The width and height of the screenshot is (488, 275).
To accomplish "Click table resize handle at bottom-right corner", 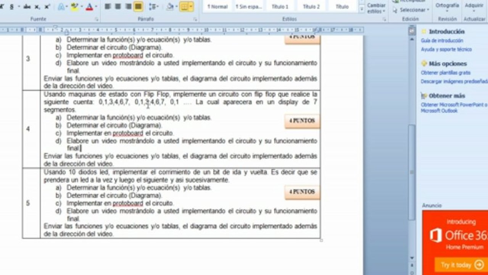I will [321, 240].
